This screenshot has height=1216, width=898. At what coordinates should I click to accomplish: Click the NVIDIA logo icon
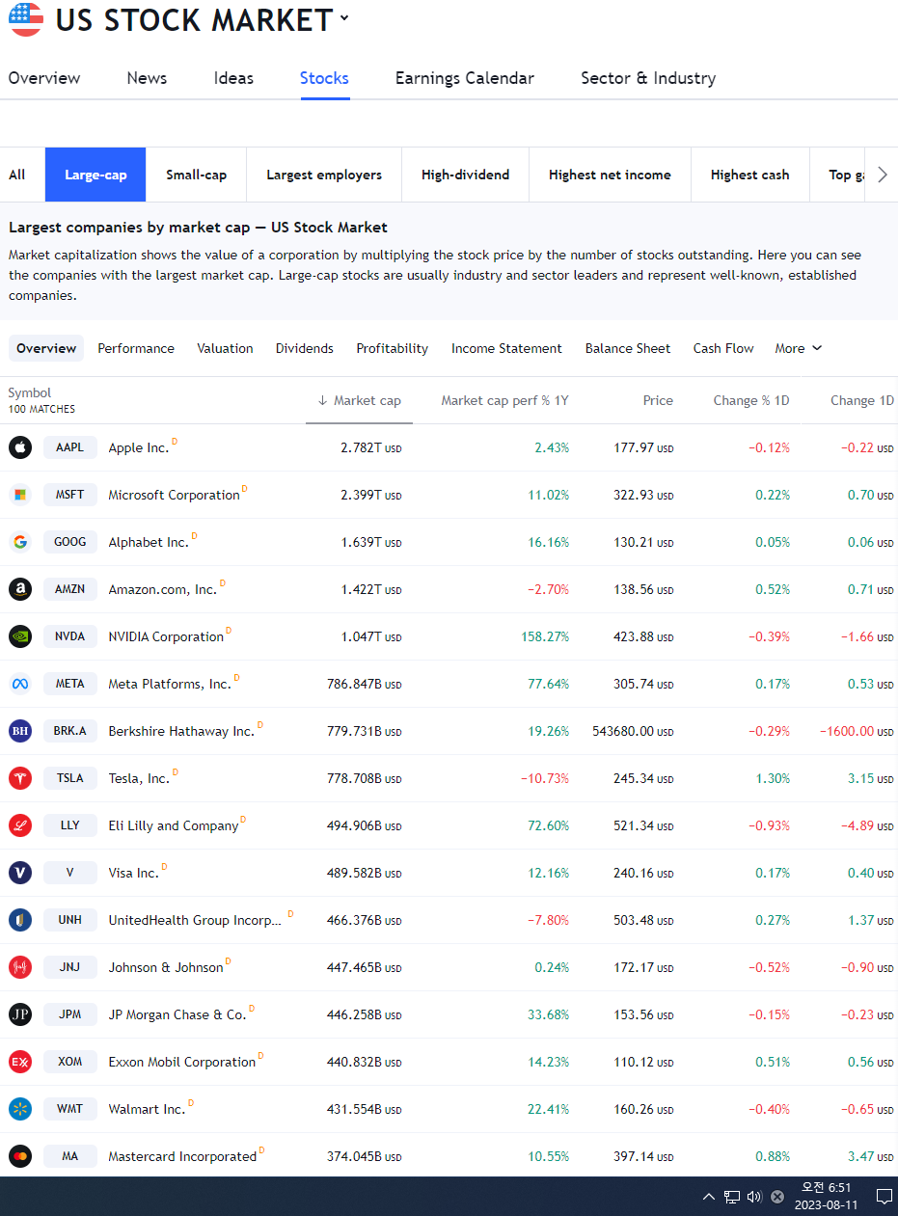pos(20,636)
